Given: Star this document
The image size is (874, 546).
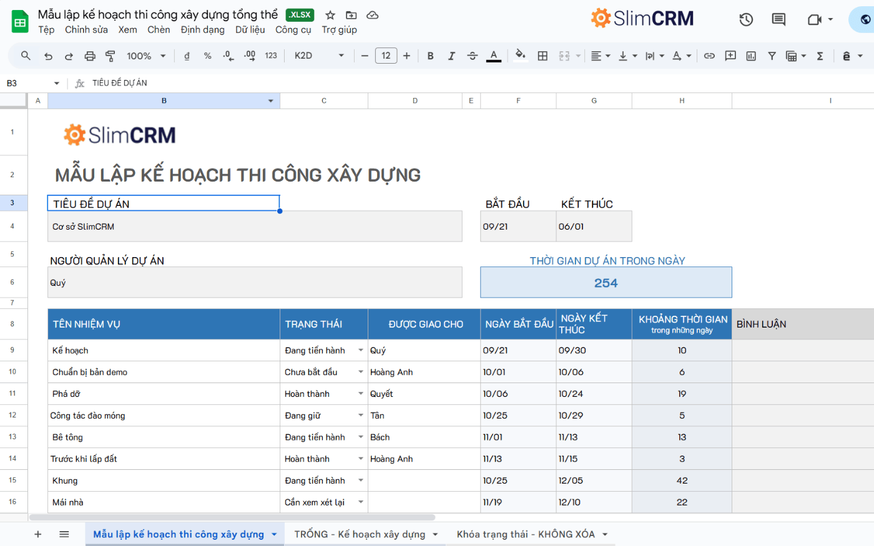Looking at the screenshot, I should [x=330, y=15].
